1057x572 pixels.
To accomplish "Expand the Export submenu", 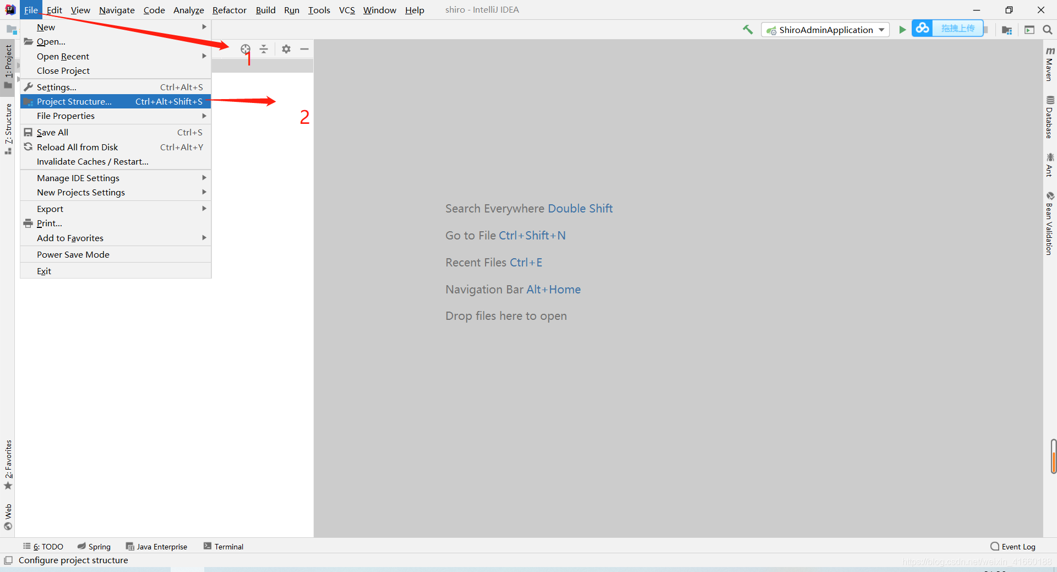I will tap(116, 209).
